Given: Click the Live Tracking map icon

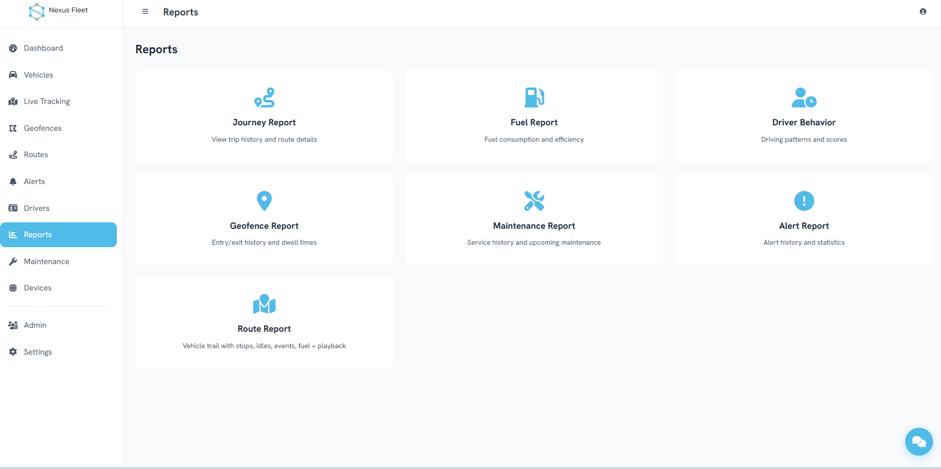Looking at the screenshot, I should pos(13,101).
